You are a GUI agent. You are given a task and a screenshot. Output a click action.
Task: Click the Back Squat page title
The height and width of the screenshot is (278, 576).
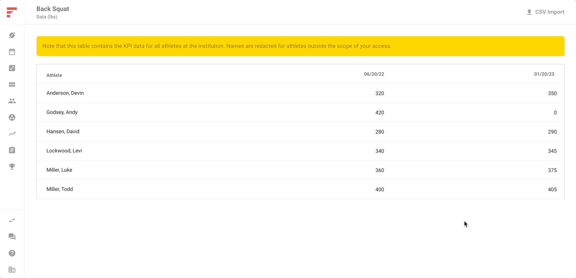[x=53, y=9]
